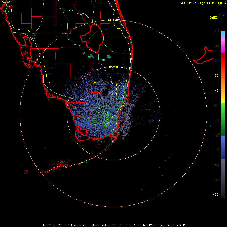This screenshot has height=227, width=227.
Task: Click the cyan top segment of color bar
Action: [x=223, y=33]
